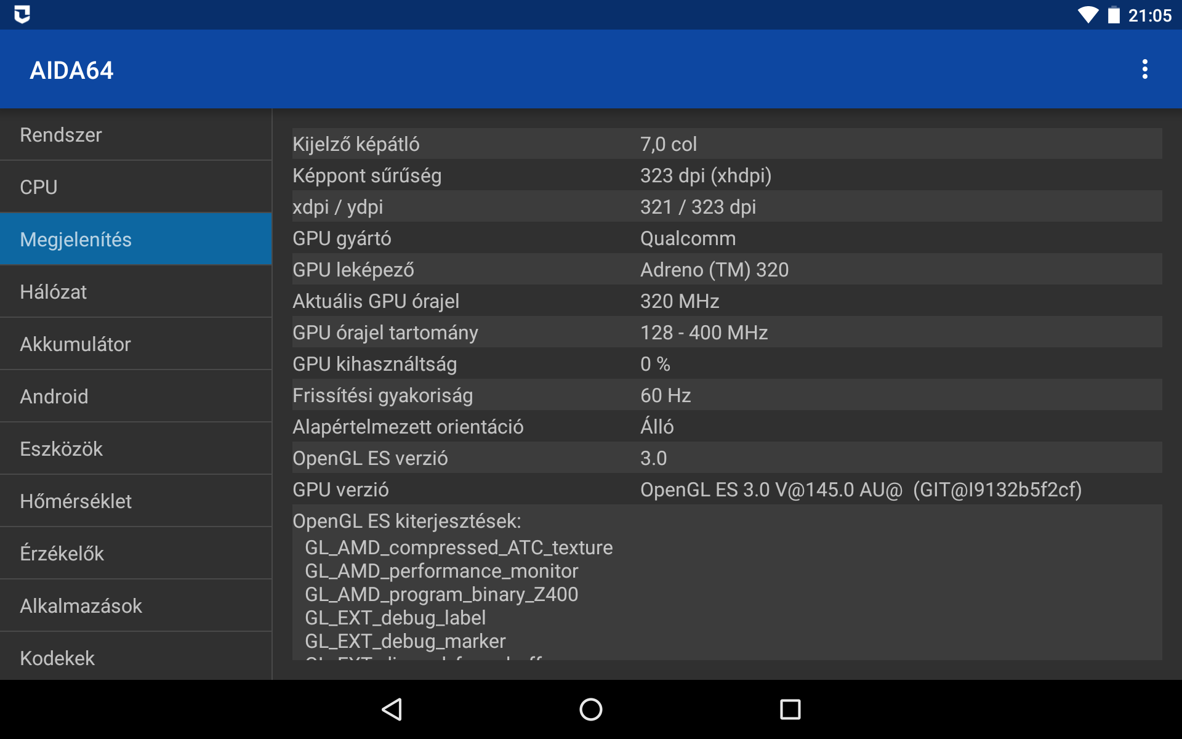Viewport: 1182px width, 739px height.
Task: Select the Kijelző képátló label
Action: [356, 144]
